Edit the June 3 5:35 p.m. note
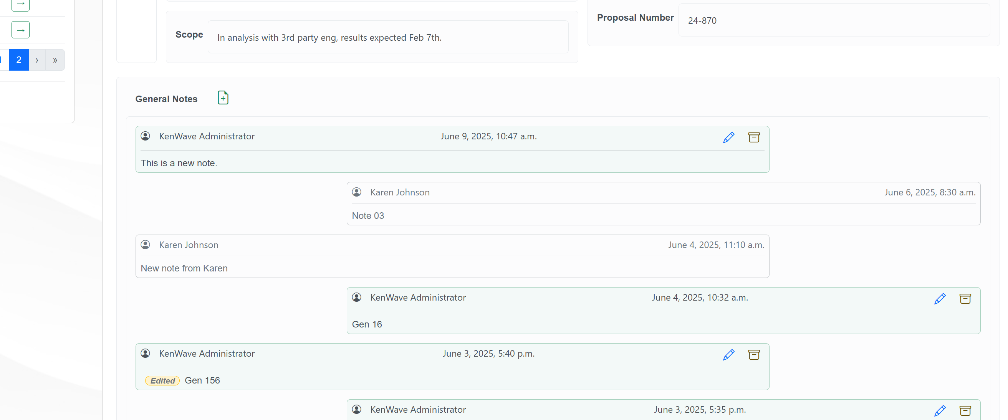1008x420 pixels. [x=940, y=411]
